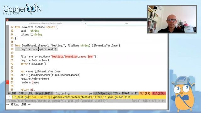Screen dimensions: 201x113
Task: Click the E:1(L27) error count segment
Action: coord(159,94)
